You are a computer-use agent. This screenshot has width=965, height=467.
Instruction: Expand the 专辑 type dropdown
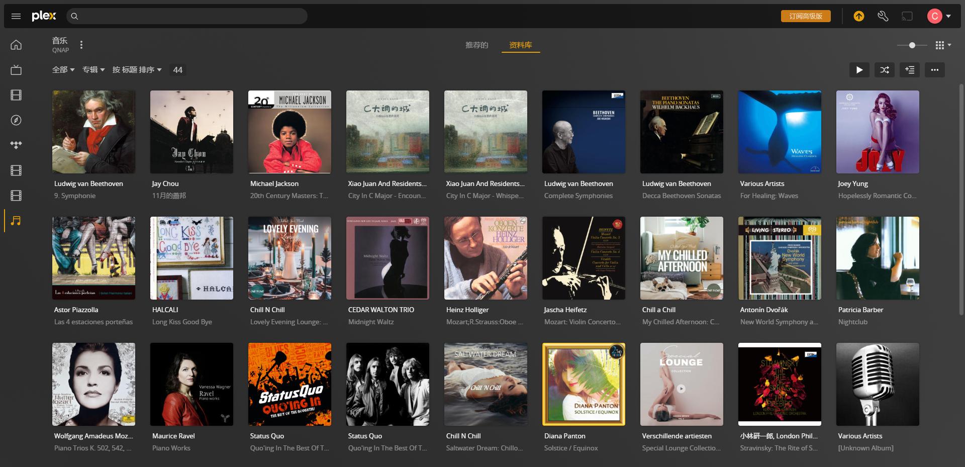pos(93,70)
